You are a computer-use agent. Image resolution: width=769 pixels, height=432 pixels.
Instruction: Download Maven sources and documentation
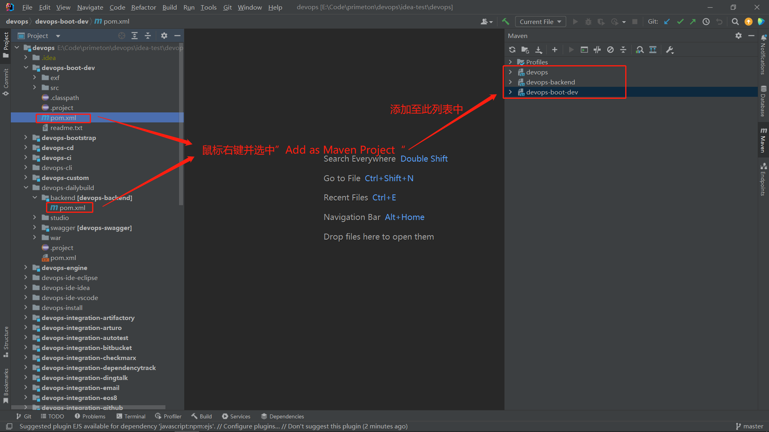pos(539,50)
